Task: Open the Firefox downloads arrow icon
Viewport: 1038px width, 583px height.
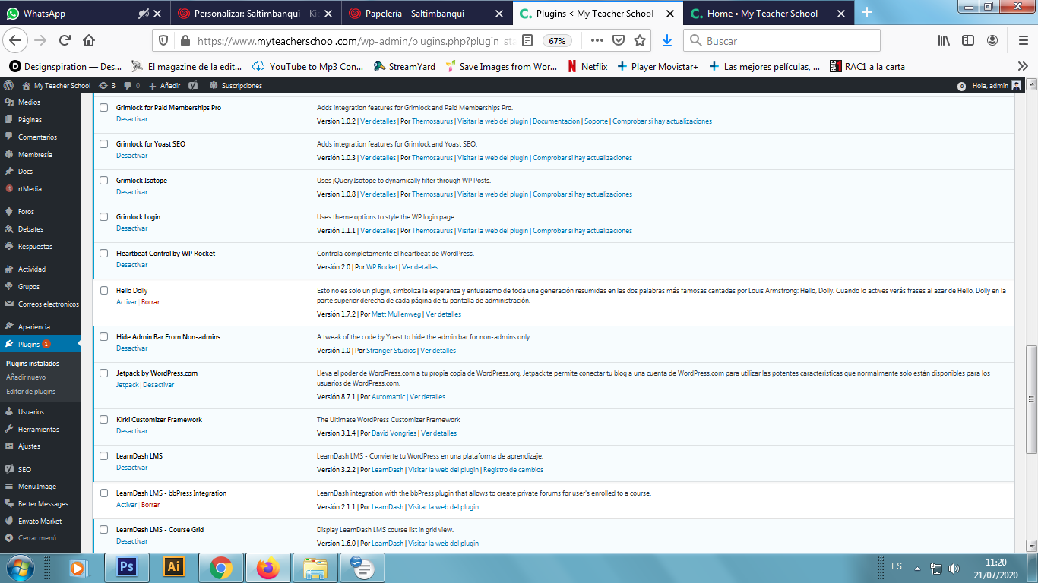Action: (666, 40)
